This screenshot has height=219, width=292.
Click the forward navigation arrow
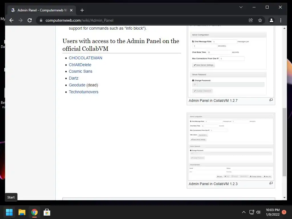click(21, 20)
